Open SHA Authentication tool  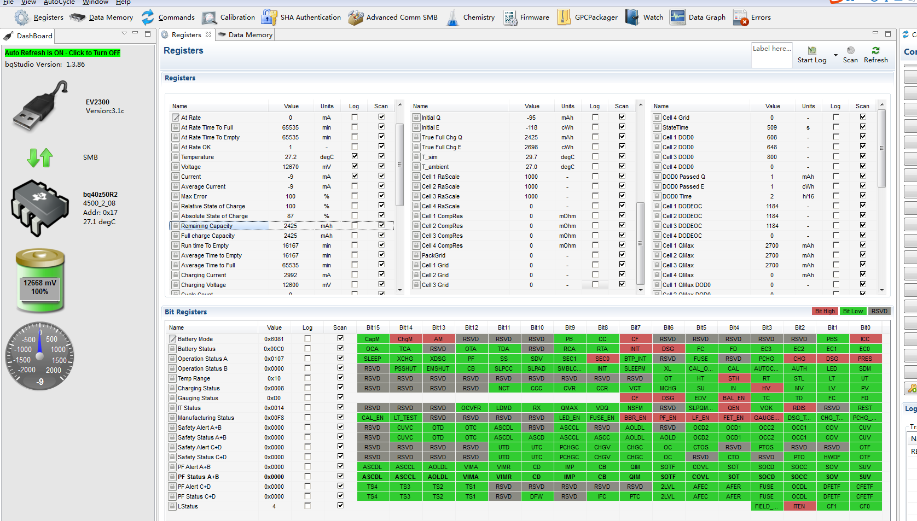301,17
